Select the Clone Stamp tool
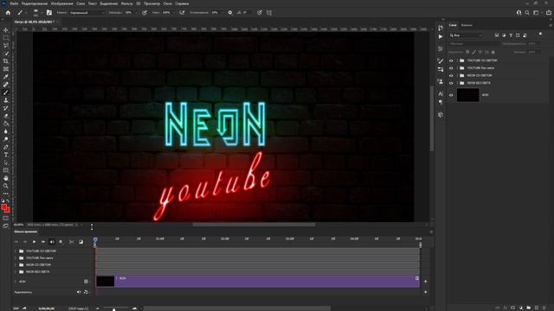The image size is (554, 311). (x=6, y=100)
